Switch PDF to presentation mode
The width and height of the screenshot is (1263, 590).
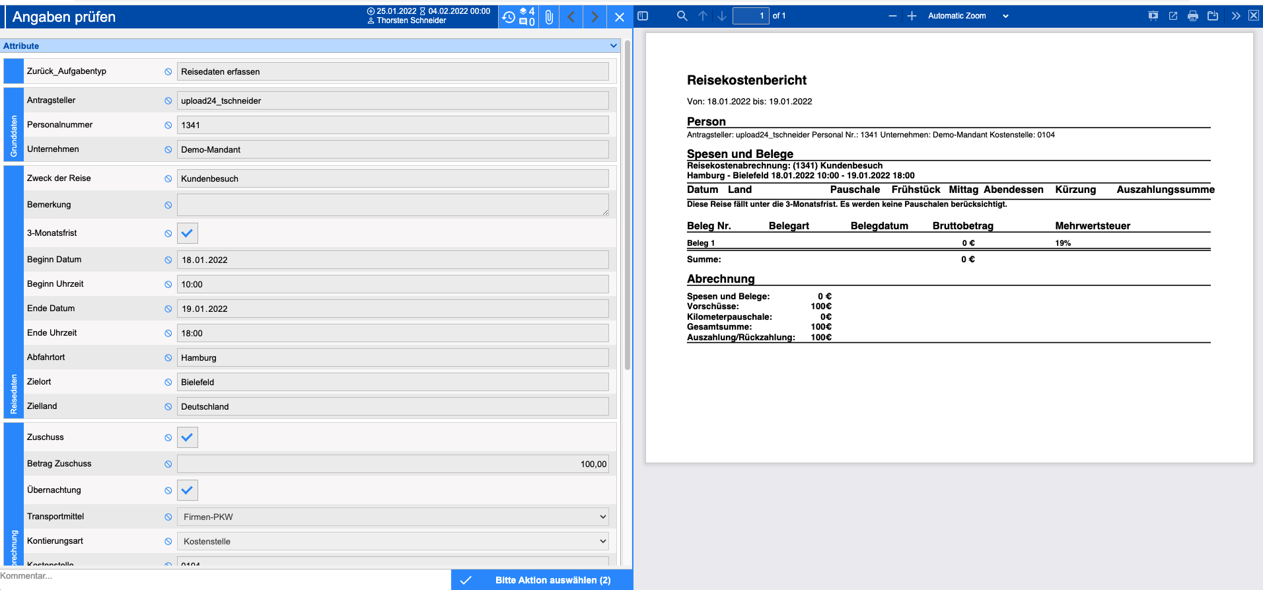[1153, 16]
